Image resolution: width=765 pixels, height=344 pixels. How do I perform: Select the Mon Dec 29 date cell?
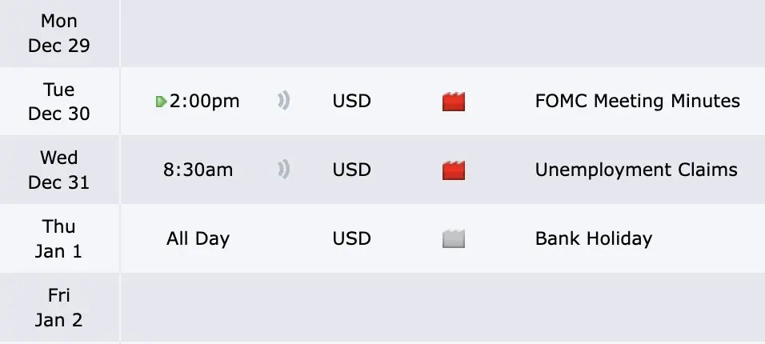click(59, 34)
